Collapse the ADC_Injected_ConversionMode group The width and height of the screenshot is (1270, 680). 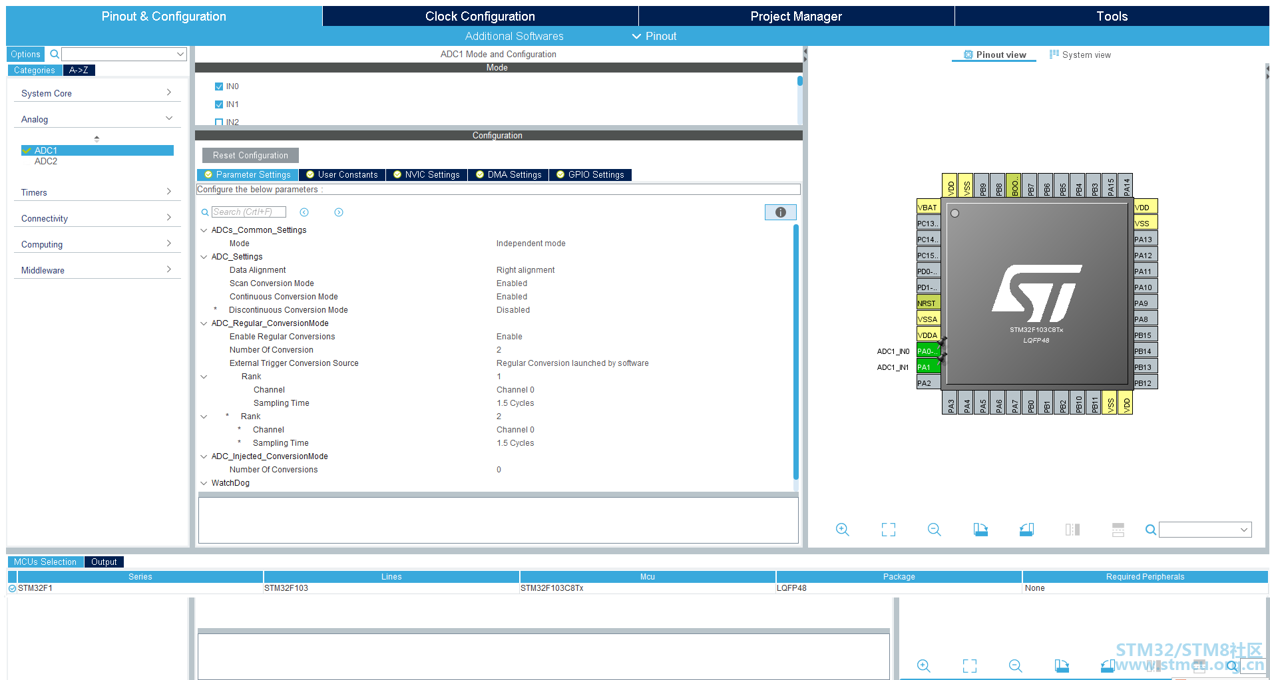click(204, 456)
